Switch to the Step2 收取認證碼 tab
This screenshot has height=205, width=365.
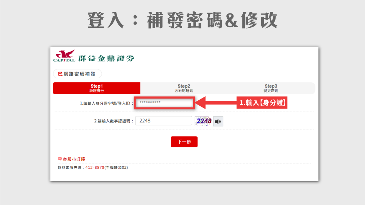click(x=184, y=88)
